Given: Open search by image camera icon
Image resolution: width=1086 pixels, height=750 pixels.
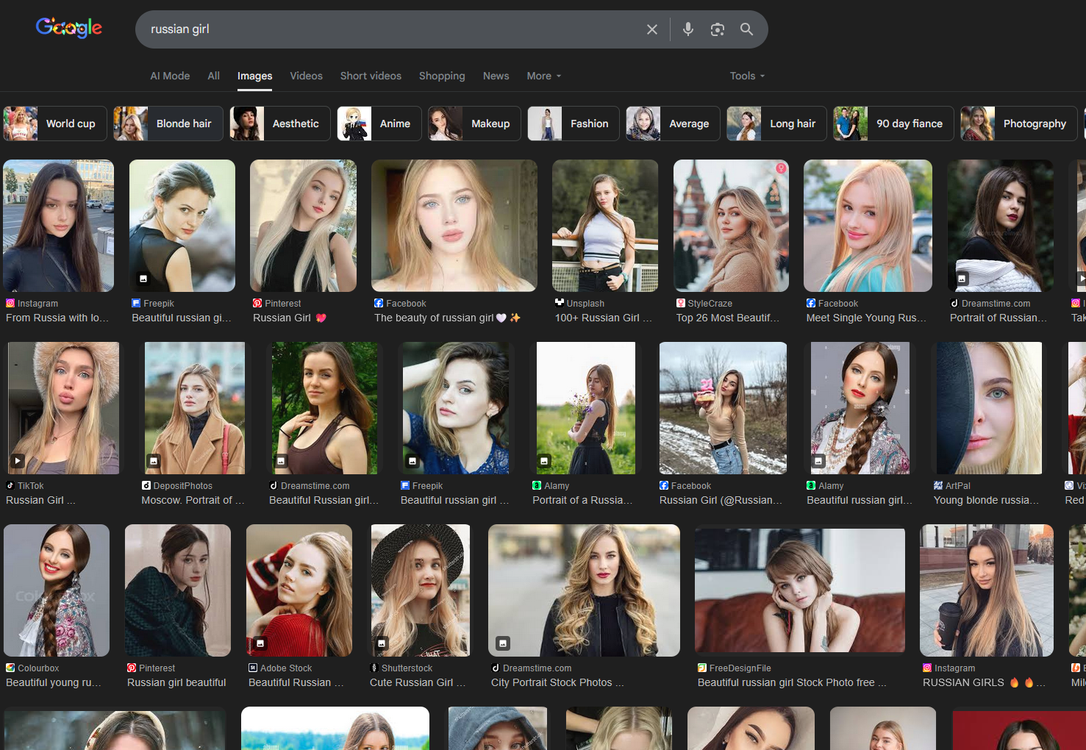Looking at the screenshot, I should coord(718,29).
